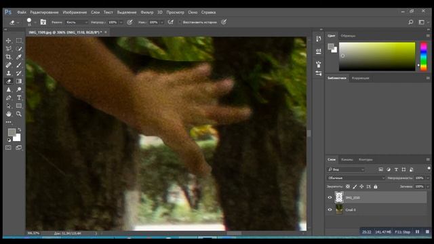Open the workspace switcher button
Image resolution: width=434 pixels, height=244 pixels.
coord(422,22)
